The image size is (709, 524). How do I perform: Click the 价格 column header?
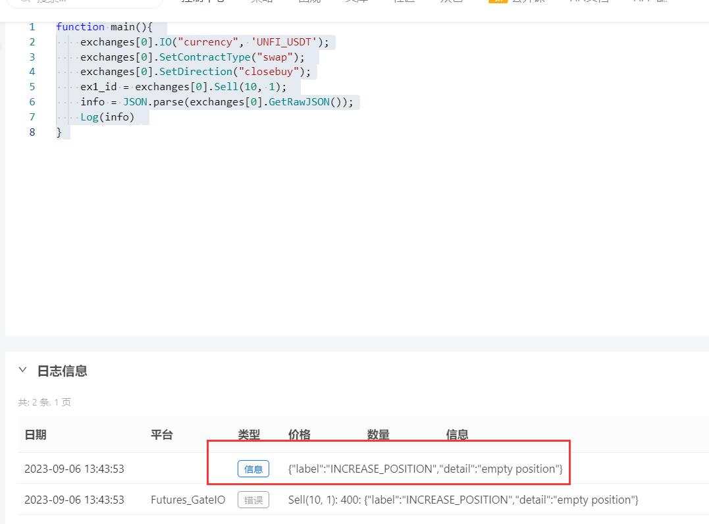299,434
